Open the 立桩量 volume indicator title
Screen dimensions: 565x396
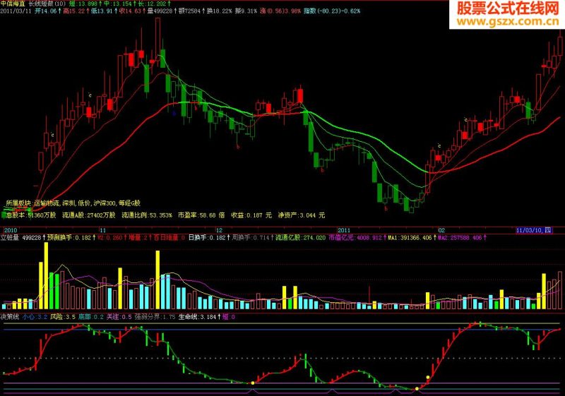click(10, 238)
